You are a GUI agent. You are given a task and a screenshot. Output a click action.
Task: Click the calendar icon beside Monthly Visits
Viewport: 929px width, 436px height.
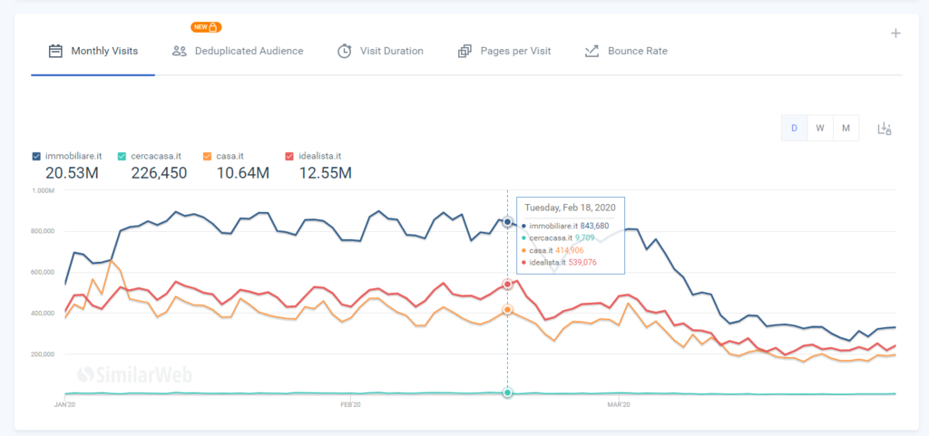[x=55, y=51]
